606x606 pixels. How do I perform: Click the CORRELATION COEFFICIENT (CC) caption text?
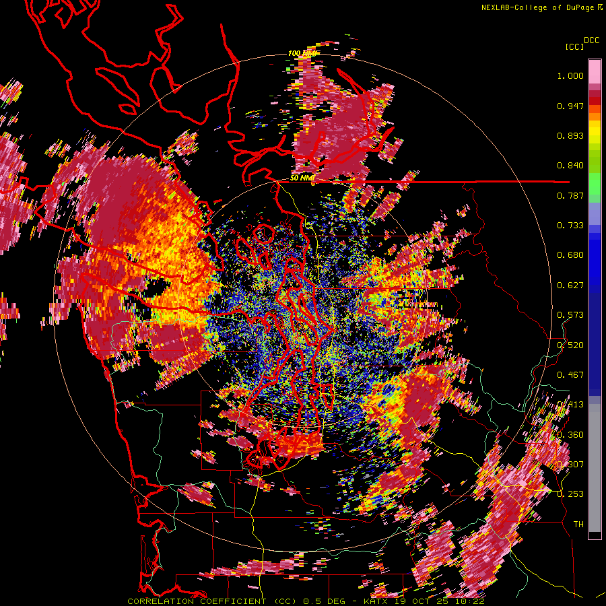pos(212,601)
